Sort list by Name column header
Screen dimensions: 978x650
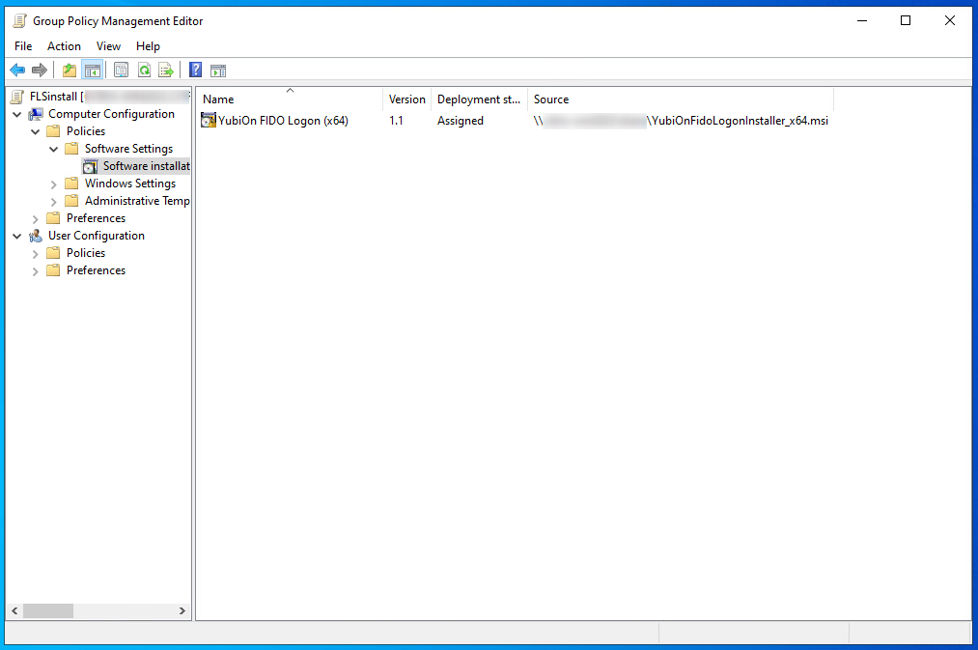click(288, 99)
